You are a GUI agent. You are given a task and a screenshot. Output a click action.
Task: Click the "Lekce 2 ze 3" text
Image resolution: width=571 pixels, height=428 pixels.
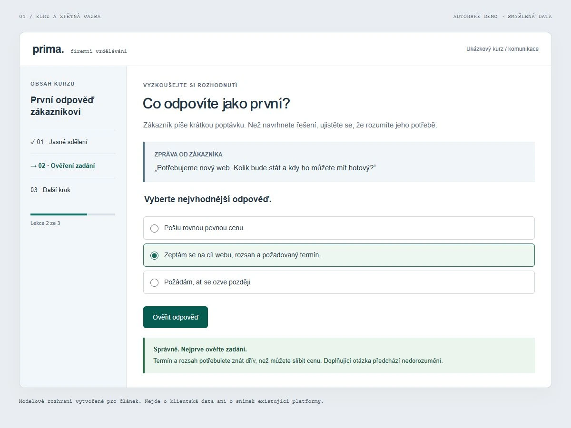(x=45, y=223)
